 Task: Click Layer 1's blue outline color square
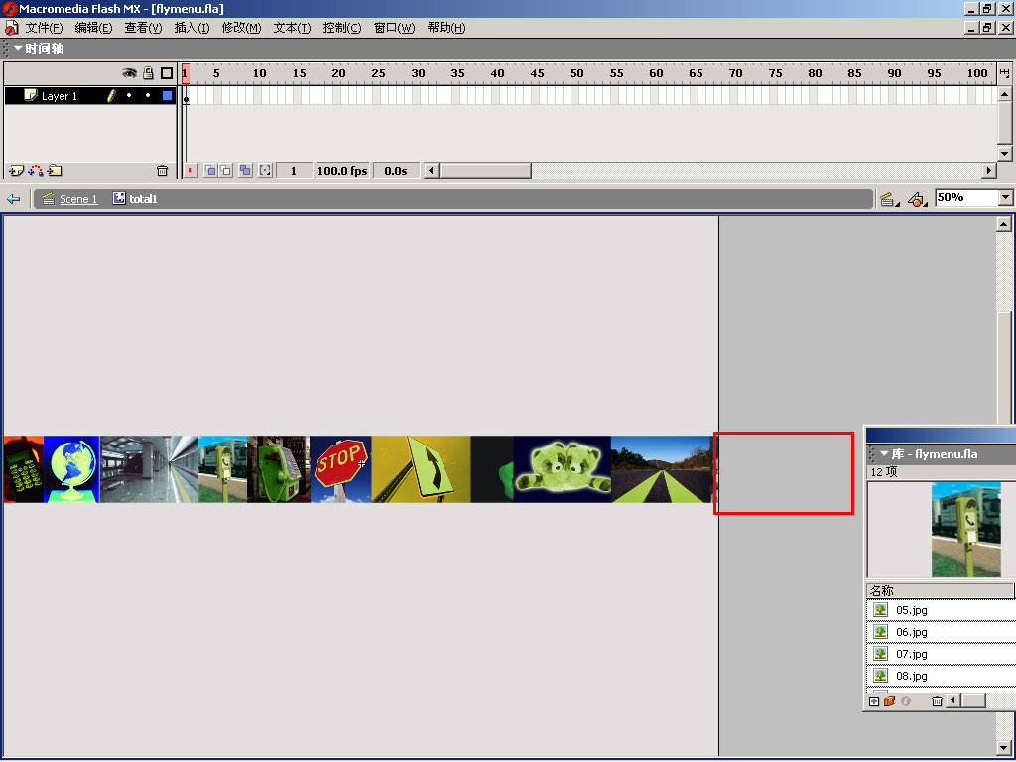coord(167,96)
